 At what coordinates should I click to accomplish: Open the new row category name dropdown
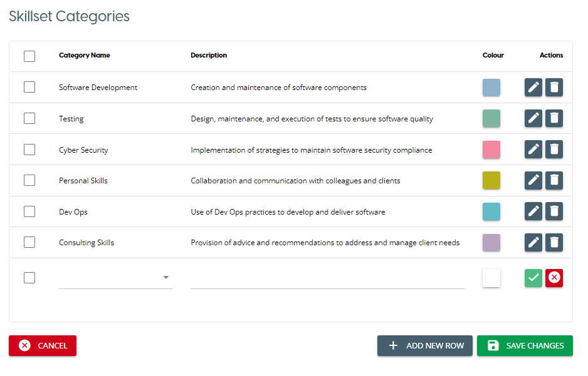115,278
